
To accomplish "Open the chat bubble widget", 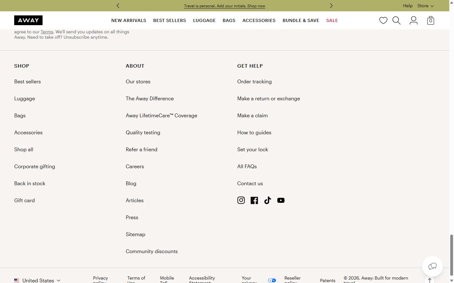I will [432, 266].
